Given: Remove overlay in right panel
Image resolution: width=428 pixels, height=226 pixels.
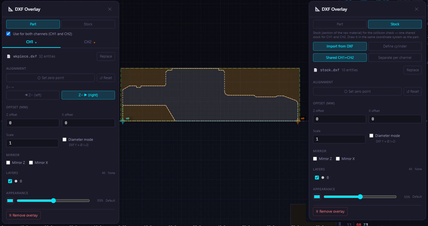Looking at the screenshot, I should click(330, 211).
